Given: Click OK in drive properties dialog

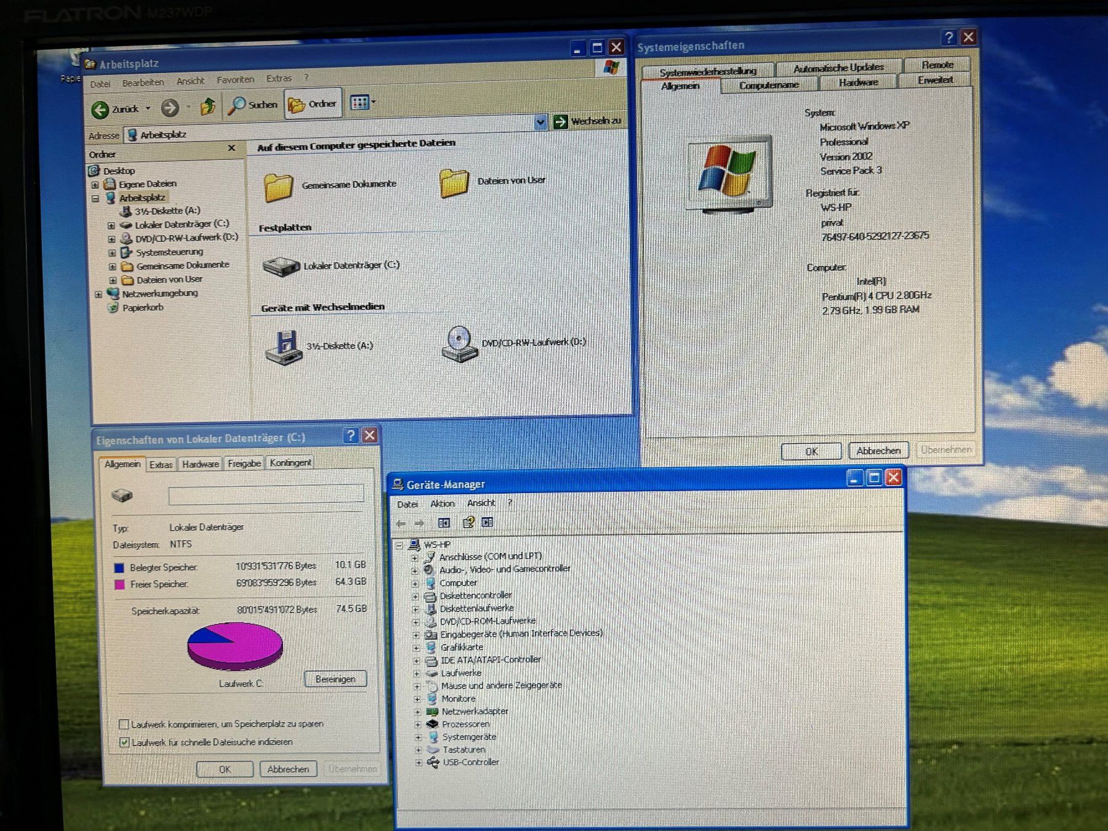Looking at the screenshot, I should pos(225,769).
